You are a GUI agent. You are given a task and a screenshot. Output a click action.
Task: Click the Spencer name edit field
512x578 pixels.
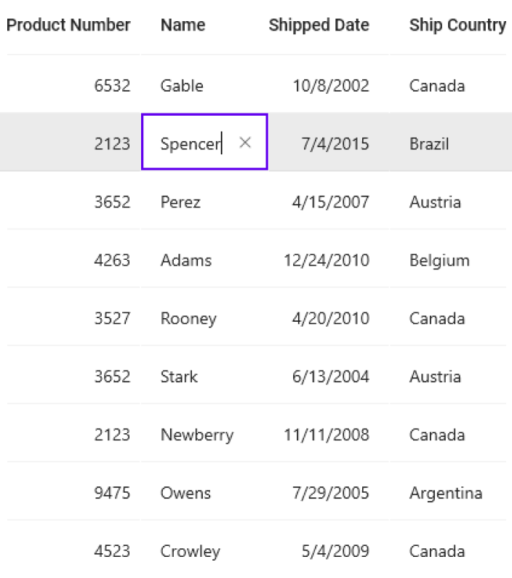pyautogui.click(x=191, y=143)
